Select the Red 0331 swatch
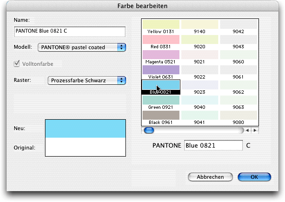This screenshot has height=202, width=285. coord(161,39)
